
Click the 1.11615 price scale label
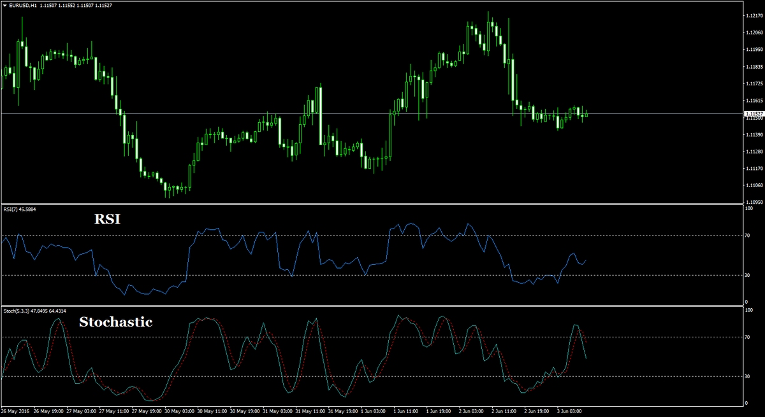tap(754, 101)
